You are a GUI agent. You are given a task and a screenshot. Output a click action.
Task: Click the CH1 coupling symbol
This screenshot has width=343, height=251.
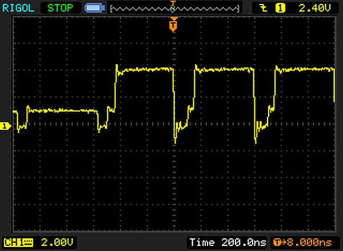click(27, 242)
